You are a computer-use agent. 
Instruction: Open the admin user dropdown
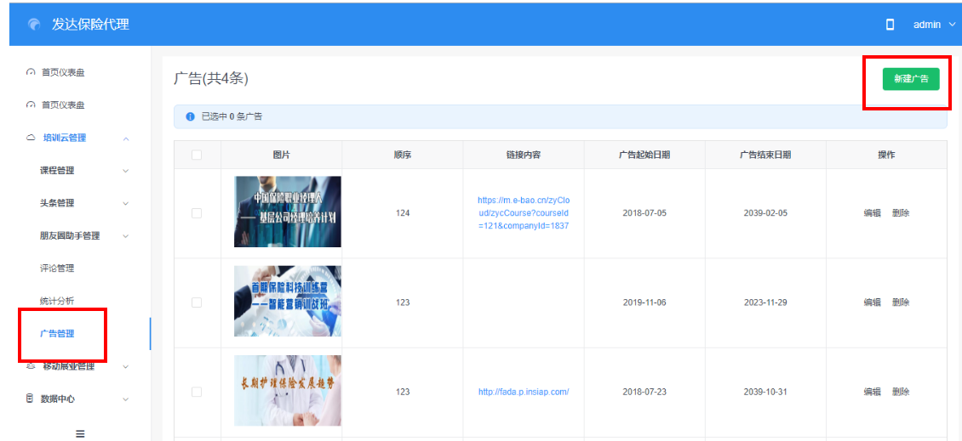point(934,25)
